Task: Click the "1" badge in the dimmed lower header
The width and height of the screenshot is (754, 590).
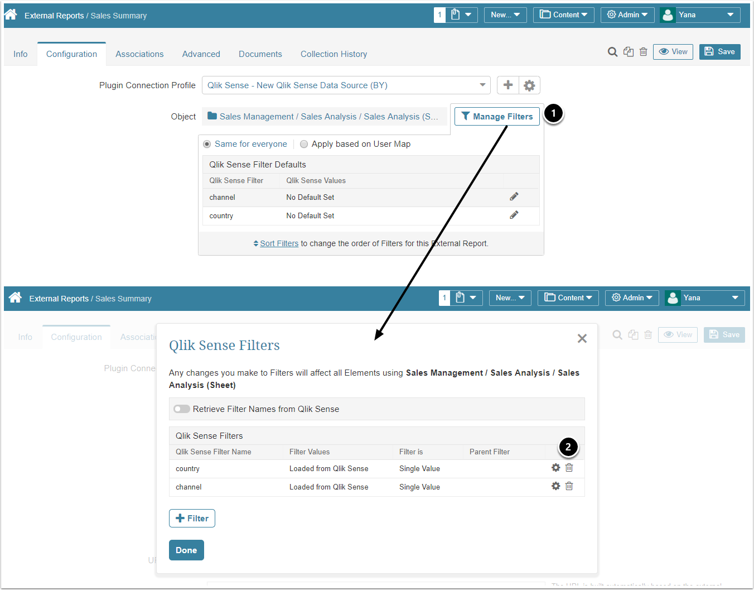Action: pyautogui.click(x=444, y=298)
